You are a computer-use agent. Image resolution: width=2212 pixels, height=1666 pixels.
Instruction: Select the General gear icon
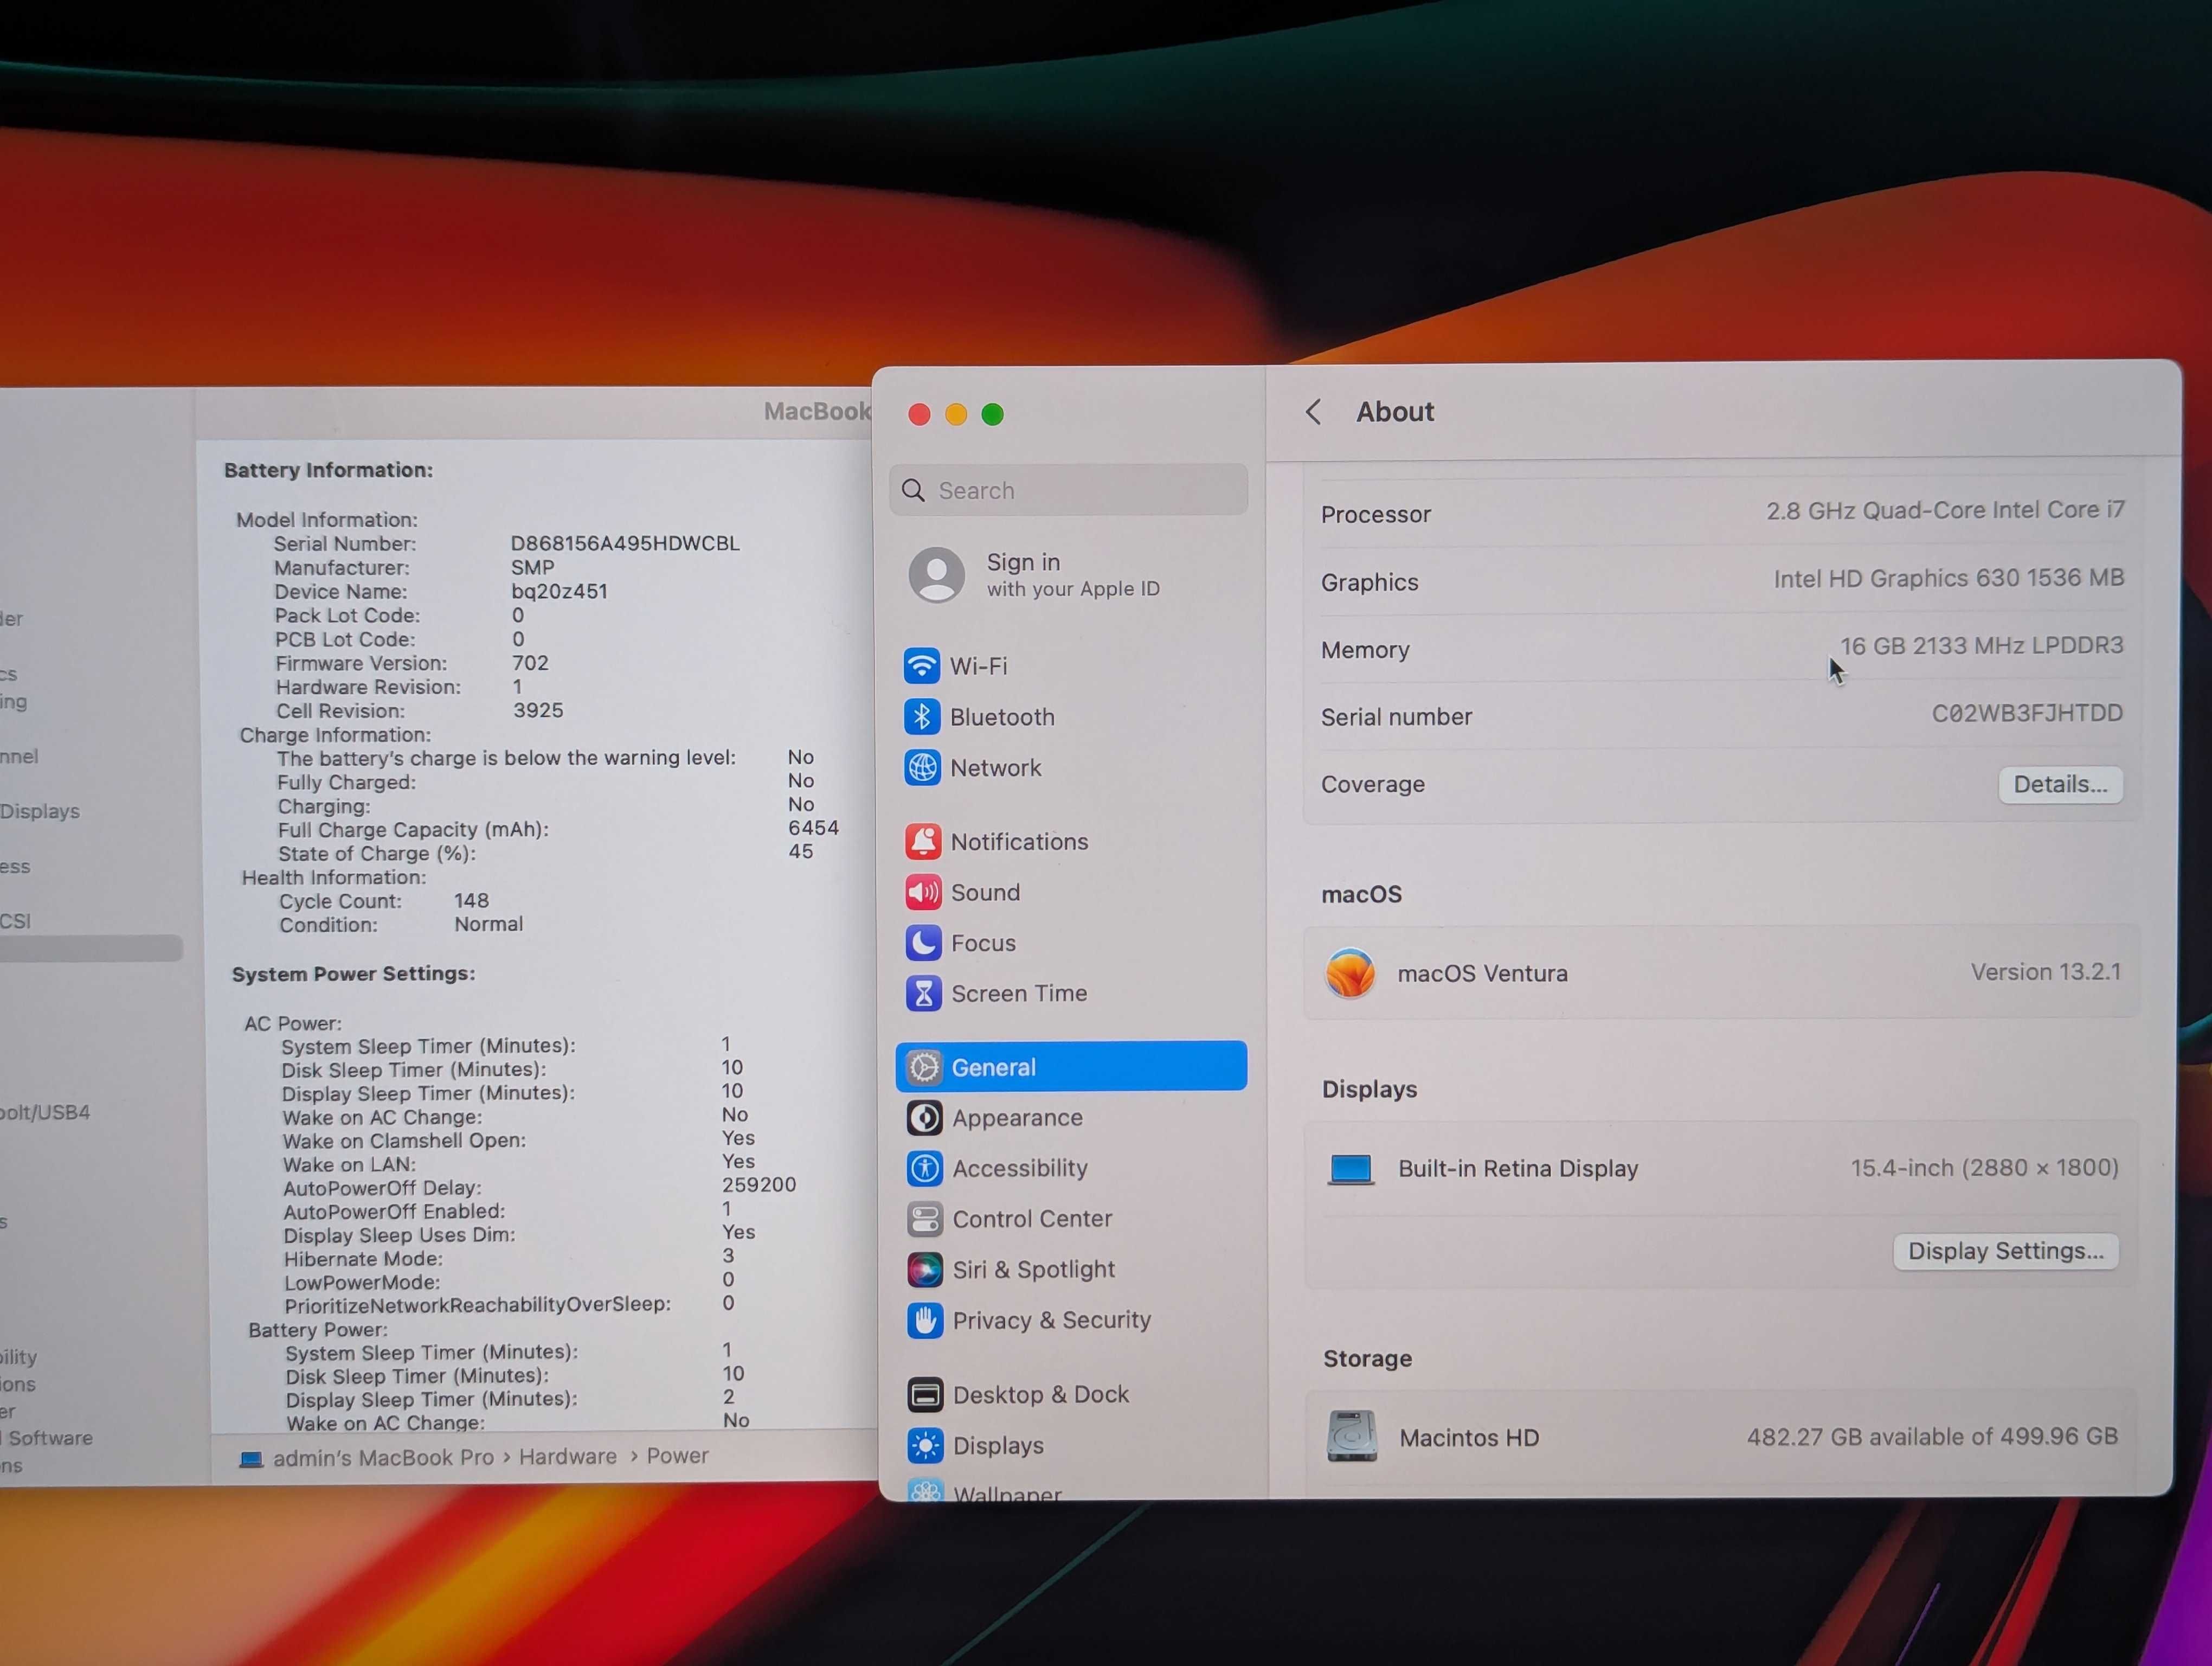(924, 1067)
